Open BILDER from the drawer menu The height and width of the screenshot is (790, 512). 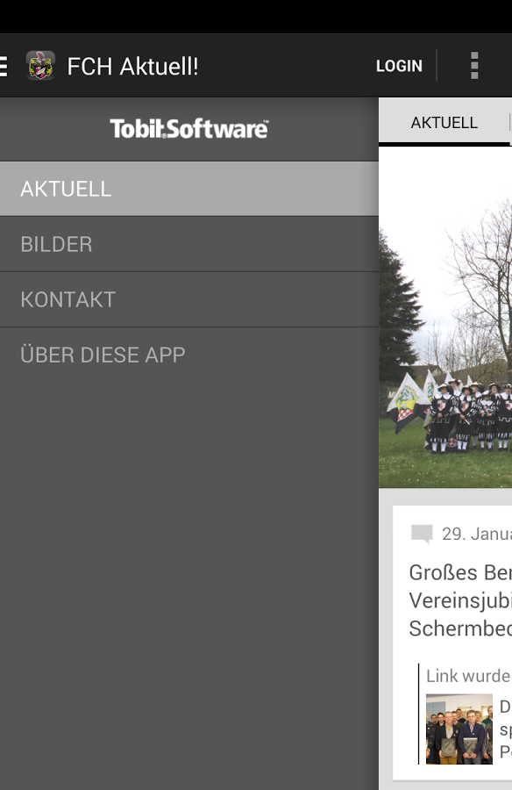pyautogui.click(x=189, y=244)
